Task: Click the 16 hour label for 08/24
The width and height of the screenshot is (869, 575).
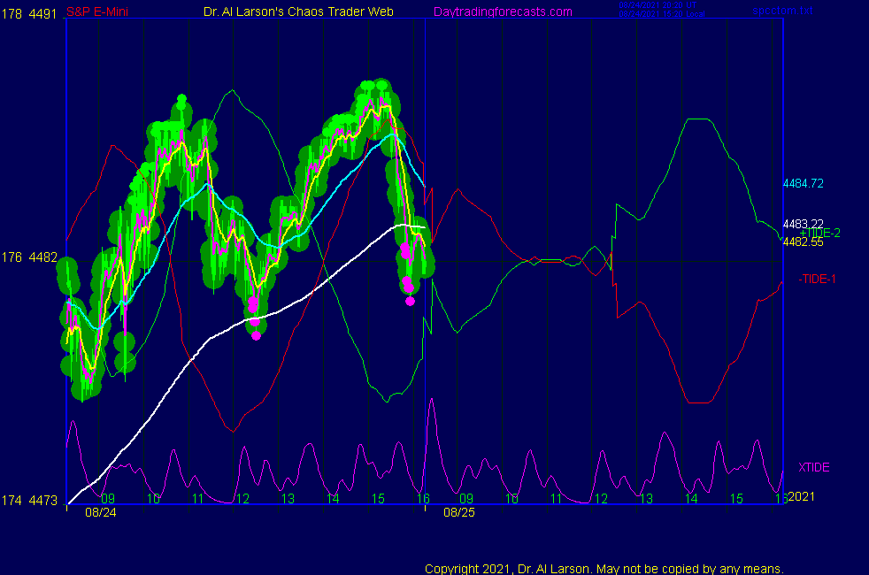Action: 423,499
